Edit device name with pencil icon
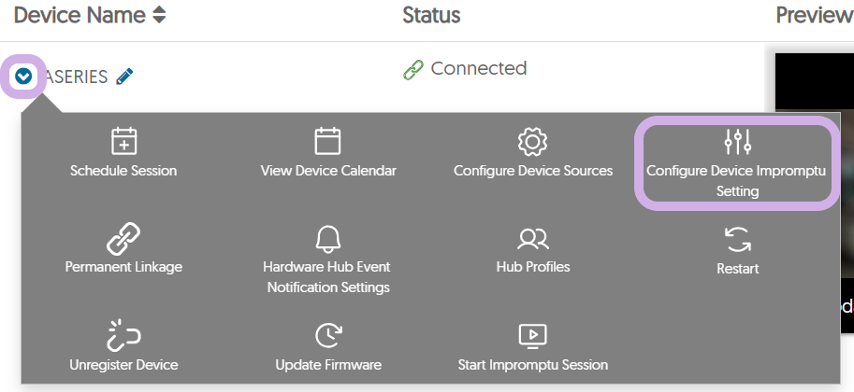854x392 pixels. click(124, 77)
